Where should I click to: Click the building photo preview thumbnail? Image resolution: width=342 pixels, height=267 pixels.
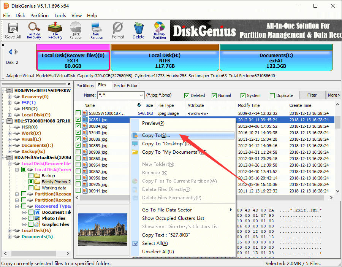pyautogui.click(x=103, y=230)
